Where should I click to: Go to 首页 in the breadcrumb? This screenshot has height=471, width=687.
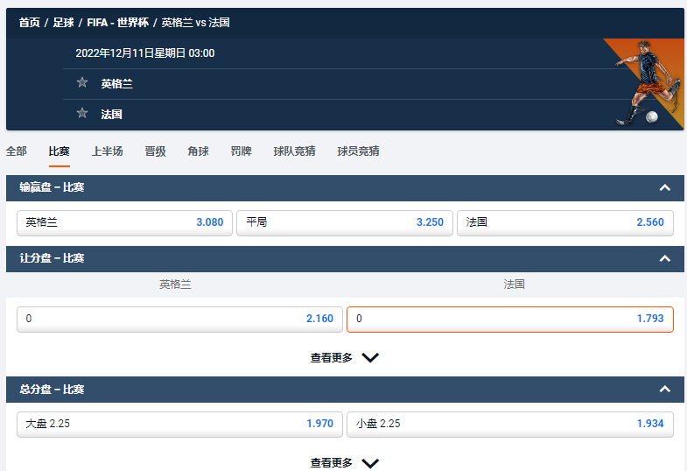pos(30,23)
